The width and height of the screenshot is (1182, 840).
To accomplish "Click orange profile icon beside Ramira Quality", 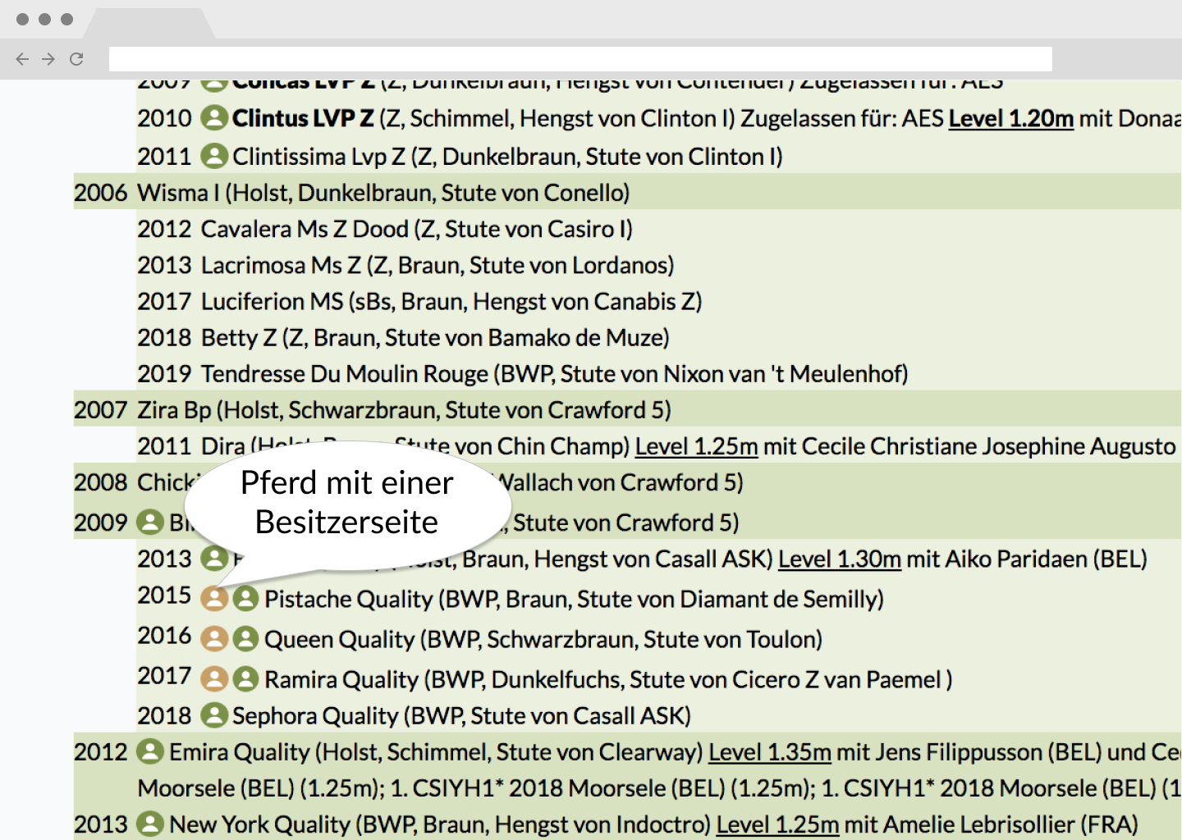I will [x=214, y=679].
